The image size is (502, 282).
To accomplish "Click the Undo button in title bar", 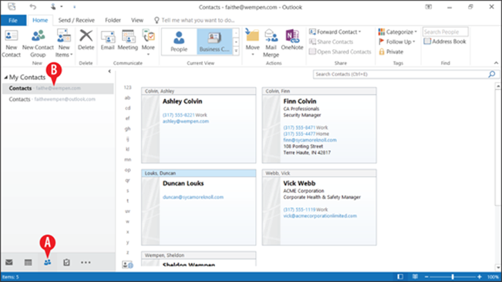I will tap(33, 7).
